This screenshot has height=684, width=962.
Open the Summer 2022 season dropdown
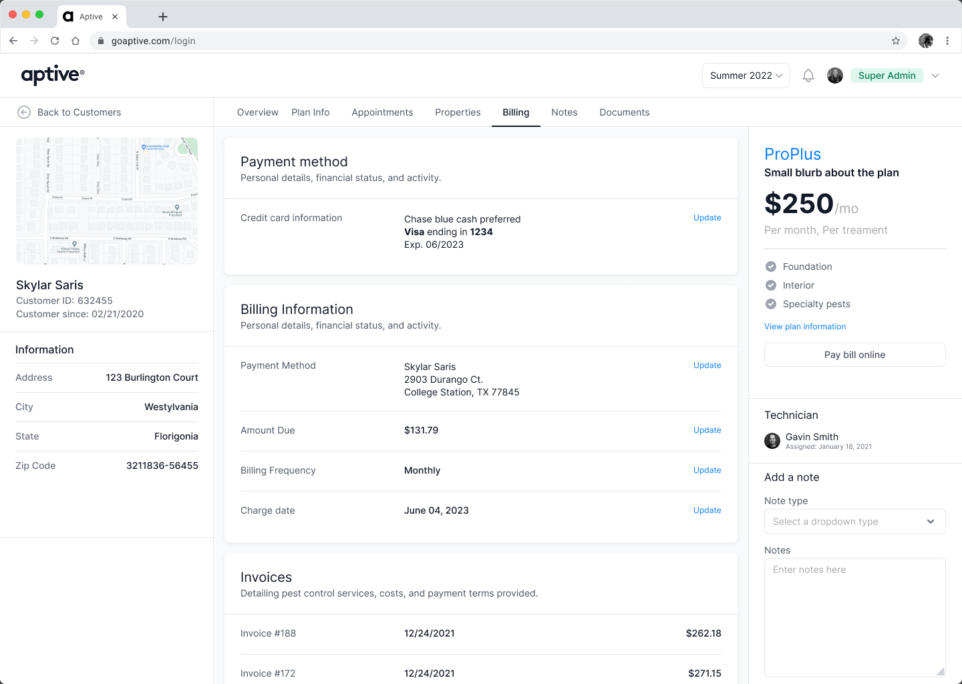pyautogui.click(x=746, y=75)
